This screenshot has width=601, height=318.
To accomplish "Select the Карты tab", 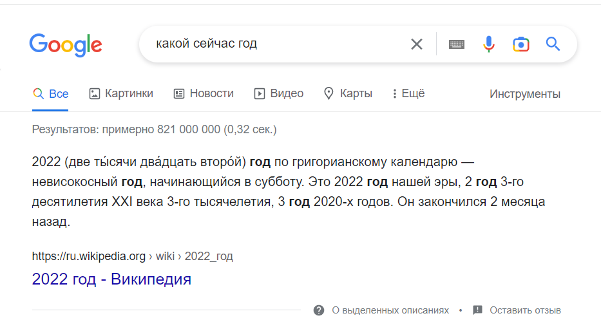I will (348, 93).
